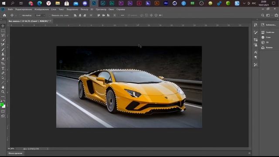Open the extra tools three-dot button
The height and width of the screenshot is (157, 279).
pyautogui.click(x=3, y=97)
